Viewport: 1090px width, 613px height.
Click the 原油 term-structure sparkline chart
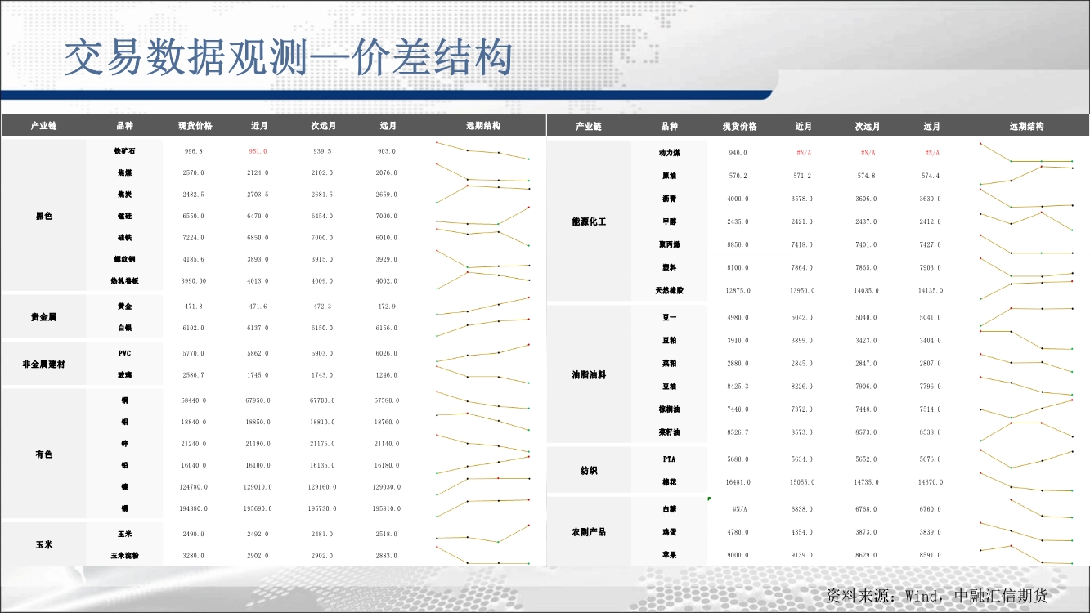tap(1026, 176)
